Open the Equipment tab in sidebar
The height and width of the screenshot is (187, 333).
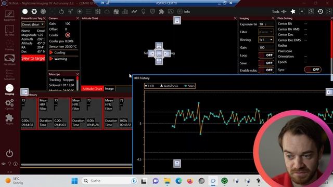pos(9,16)
